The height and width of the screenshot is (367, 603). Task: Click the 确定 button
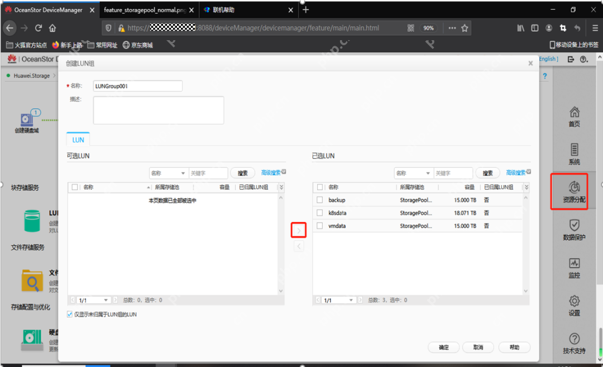(443, 347)
